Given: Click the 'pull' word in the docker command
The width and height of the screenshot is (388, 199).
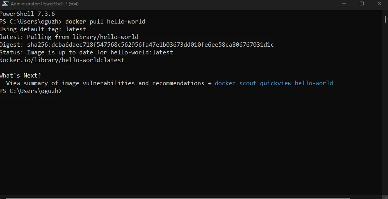Looking at the screenshot, I should 97,22.
